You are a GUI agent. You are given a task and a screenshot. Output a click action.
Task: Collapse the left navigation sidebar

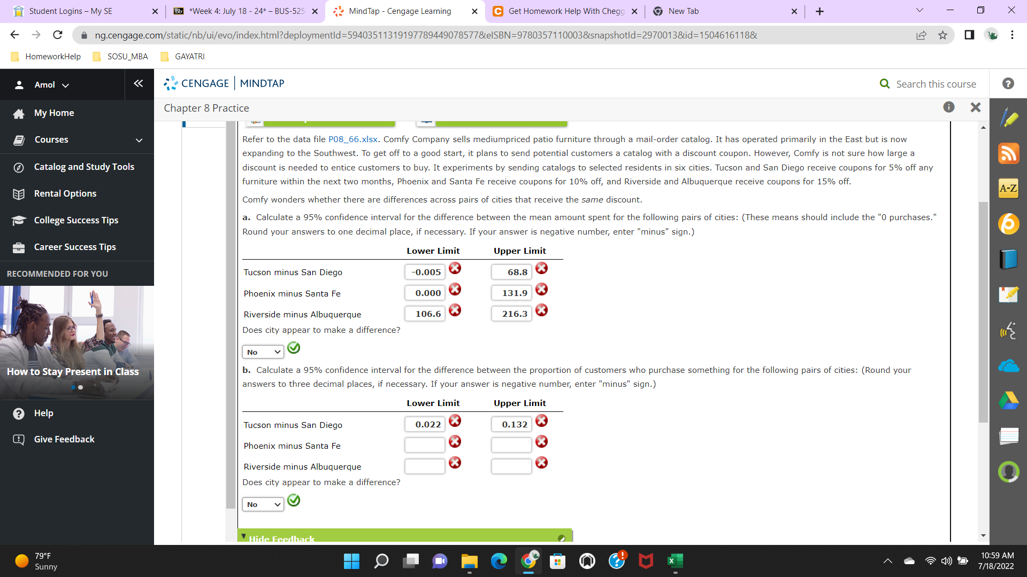[139, 84]
